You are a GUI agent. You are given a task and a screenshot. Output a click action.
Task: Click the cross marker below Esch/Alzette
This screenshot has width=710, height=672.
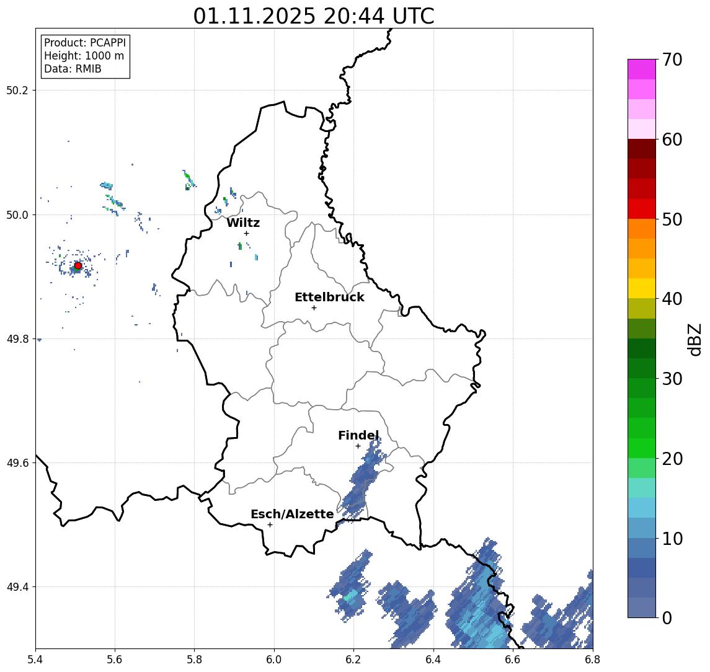click(x=270, y=525)
